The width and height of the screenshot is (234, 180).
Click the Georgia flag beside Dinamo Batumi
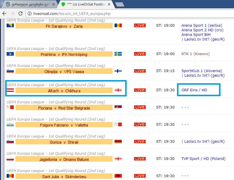[x=118, y=159]
